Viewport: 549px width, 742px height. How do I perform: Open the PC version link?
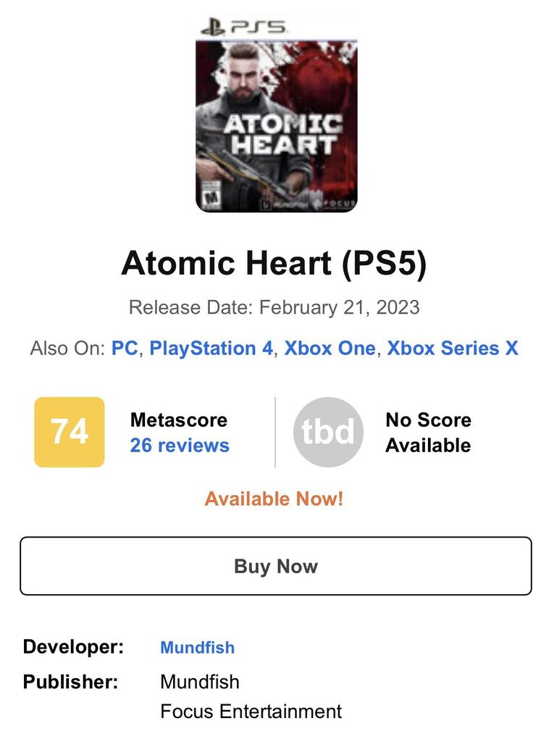coord(125,348)
